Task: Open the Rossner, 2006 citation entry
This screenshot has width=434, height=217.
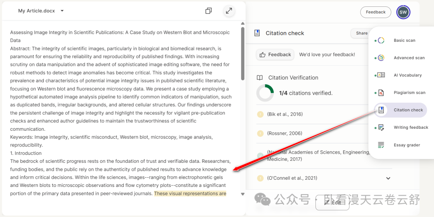Action: (285, 134)
